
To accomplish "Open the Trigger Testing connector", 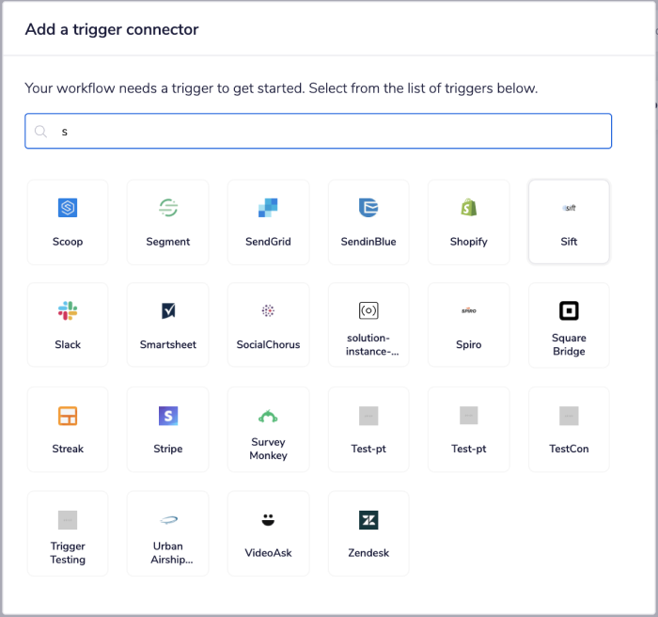I will (x=68, y=533).
